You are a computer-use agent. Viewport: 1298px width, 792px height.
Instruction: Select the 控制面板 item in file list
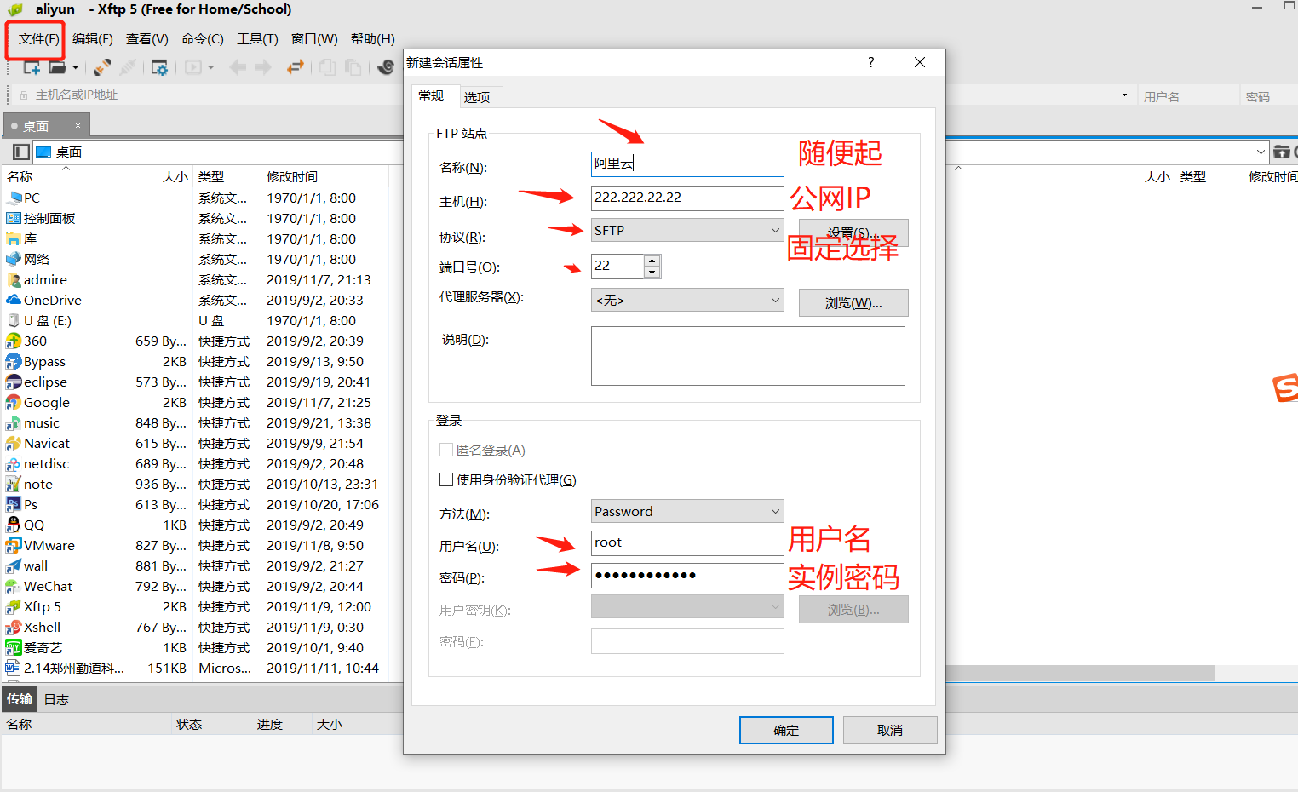(x=49, y=218)
